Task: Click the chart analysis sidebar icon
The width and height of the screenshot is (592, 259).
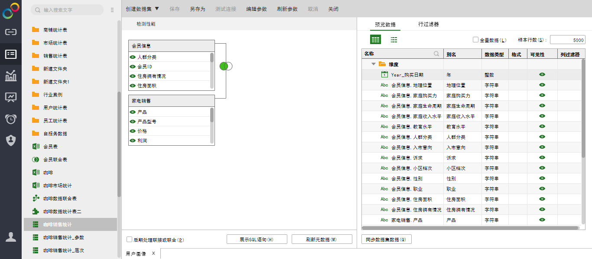Action: coord(11,76)
